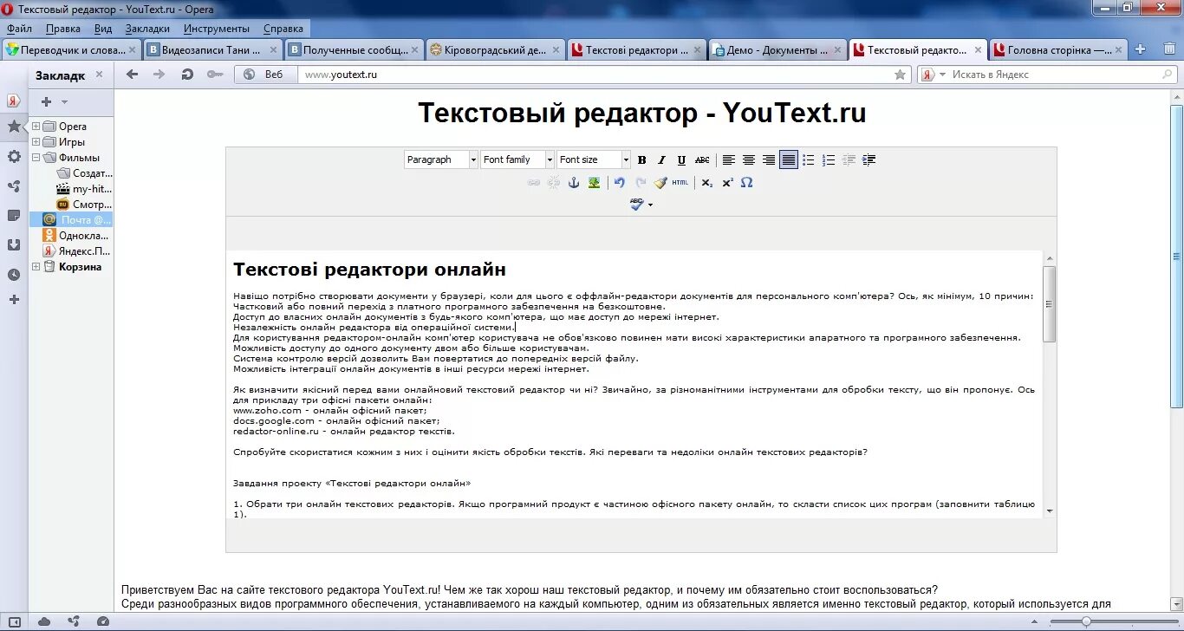Open Справка menu
Viewport: 1184px width, 631px height.
pyautogui.click(x=283, y=29)
